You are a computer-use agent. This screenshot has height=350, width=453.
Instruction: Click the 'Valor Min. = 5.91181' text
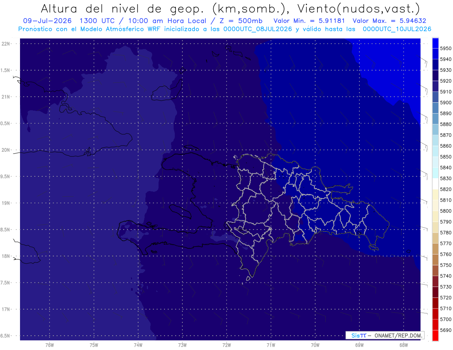(309, 21)
